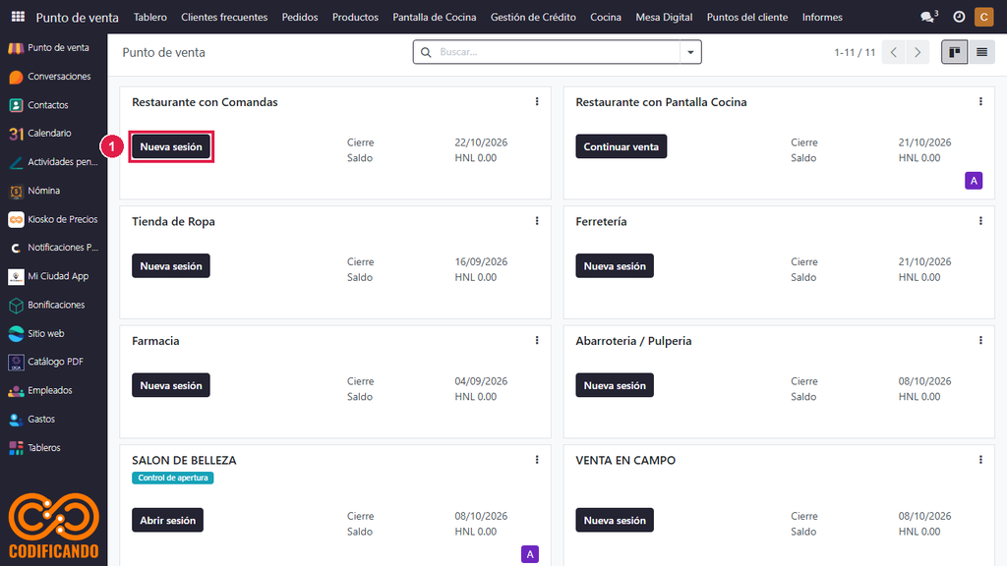The image size is (1007, 566).
Task: Open Mi Ciudad App in sidebar
Action: (49, 276)
